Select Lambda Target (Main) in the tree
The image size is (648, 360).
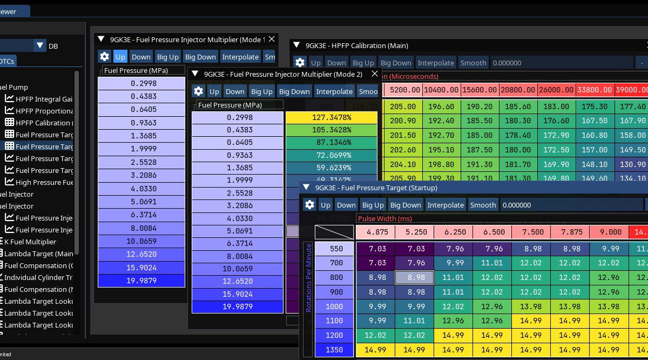pos(38,254)
